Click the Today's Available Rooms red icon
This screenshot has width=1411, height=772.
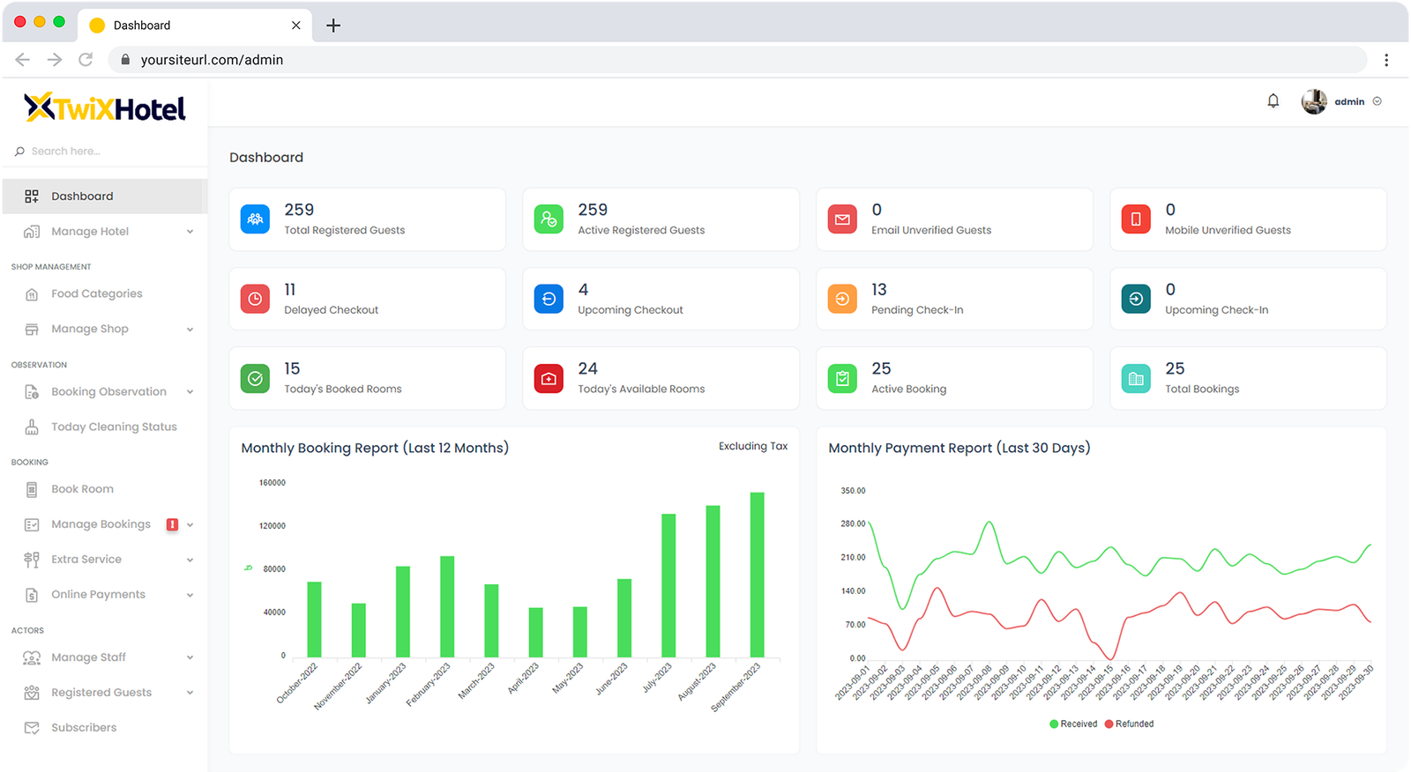(549, 378)
